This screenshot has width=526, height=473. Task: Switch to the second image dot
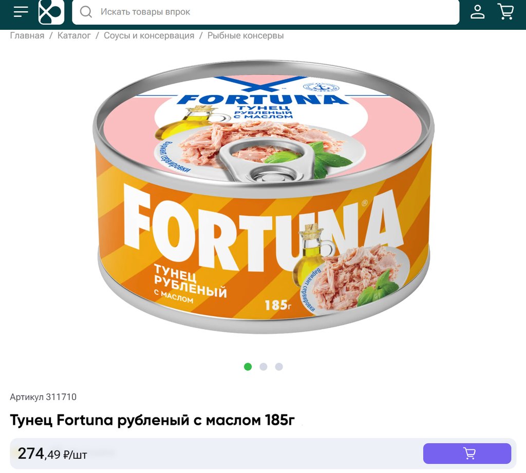264,367
